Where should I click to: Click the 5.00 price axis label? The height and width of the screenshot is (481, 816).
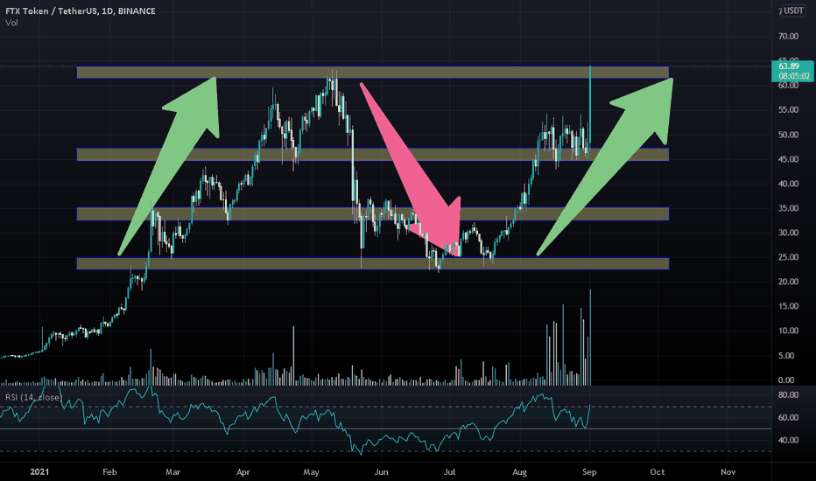786,356
